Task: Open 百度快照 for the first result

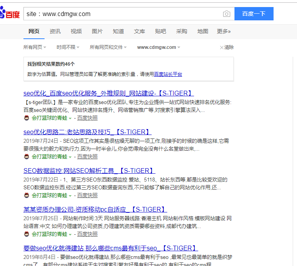Action: [87, 118]
